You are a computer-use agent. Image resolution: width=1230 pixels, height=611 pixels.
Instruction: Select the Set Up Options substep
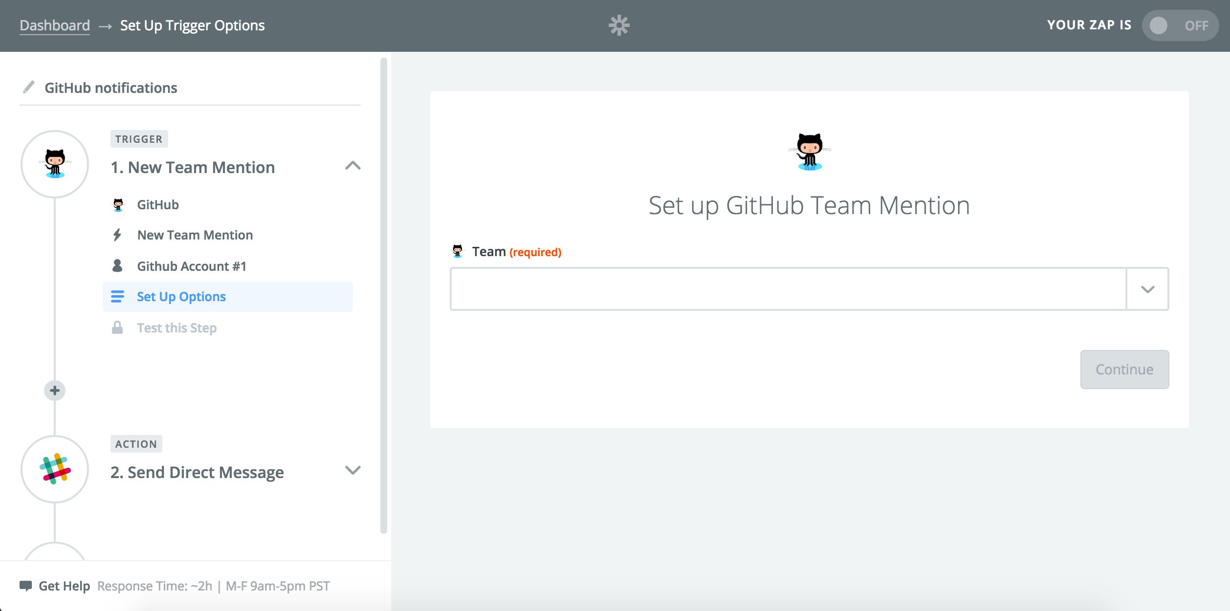228,297
